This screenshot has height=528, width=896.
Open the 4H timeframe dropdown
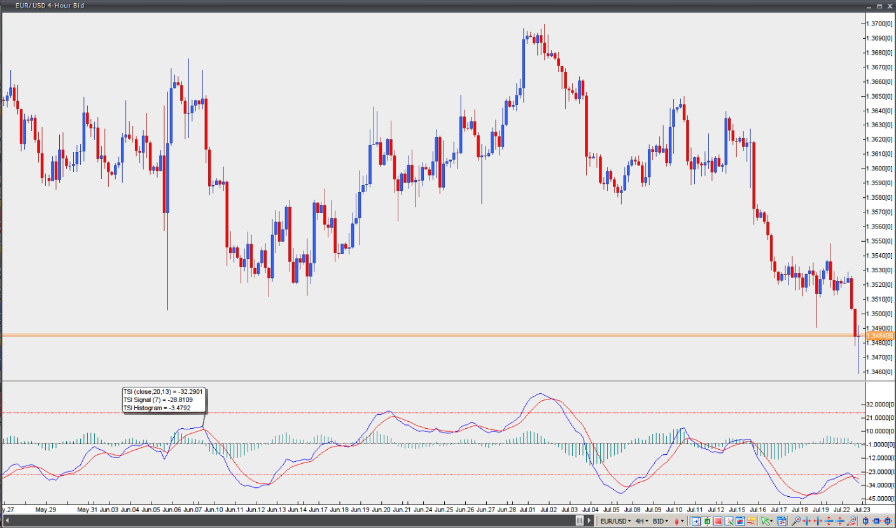click(642, 522)
